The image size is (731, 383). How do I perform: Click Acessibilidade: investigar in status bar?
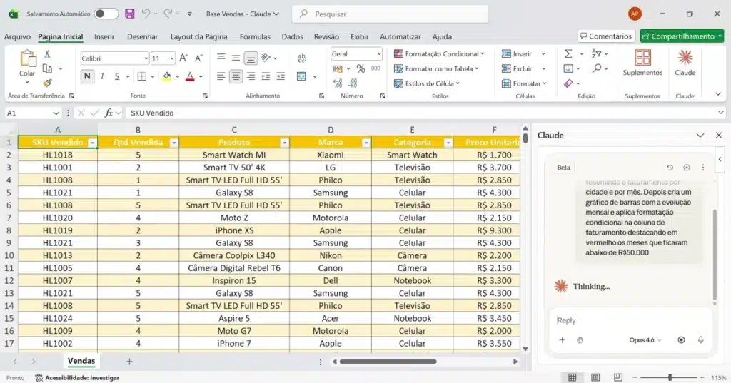pyautogui.click(x=77, y=378)
